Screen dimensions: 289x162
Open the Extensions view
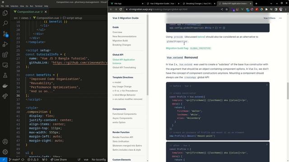click(x=5, y=54)
